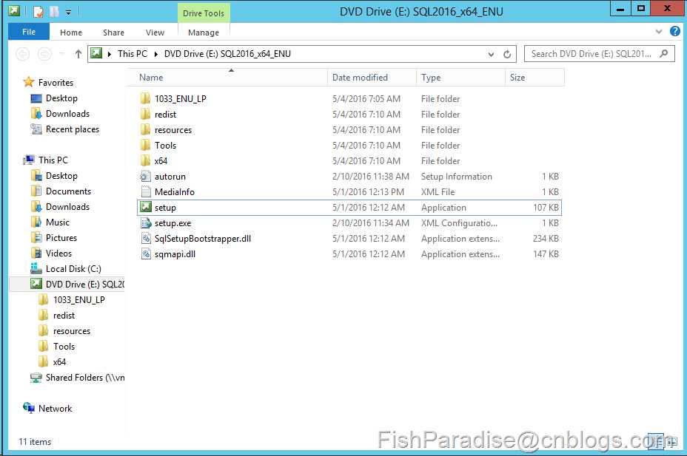This screenshot has width=687, height=456.
Task: Expand the ribbon using the chevron
Action: (659, 32)
